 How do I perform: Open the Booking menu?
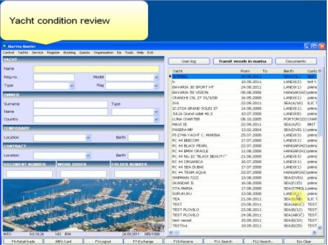(69, 53)
